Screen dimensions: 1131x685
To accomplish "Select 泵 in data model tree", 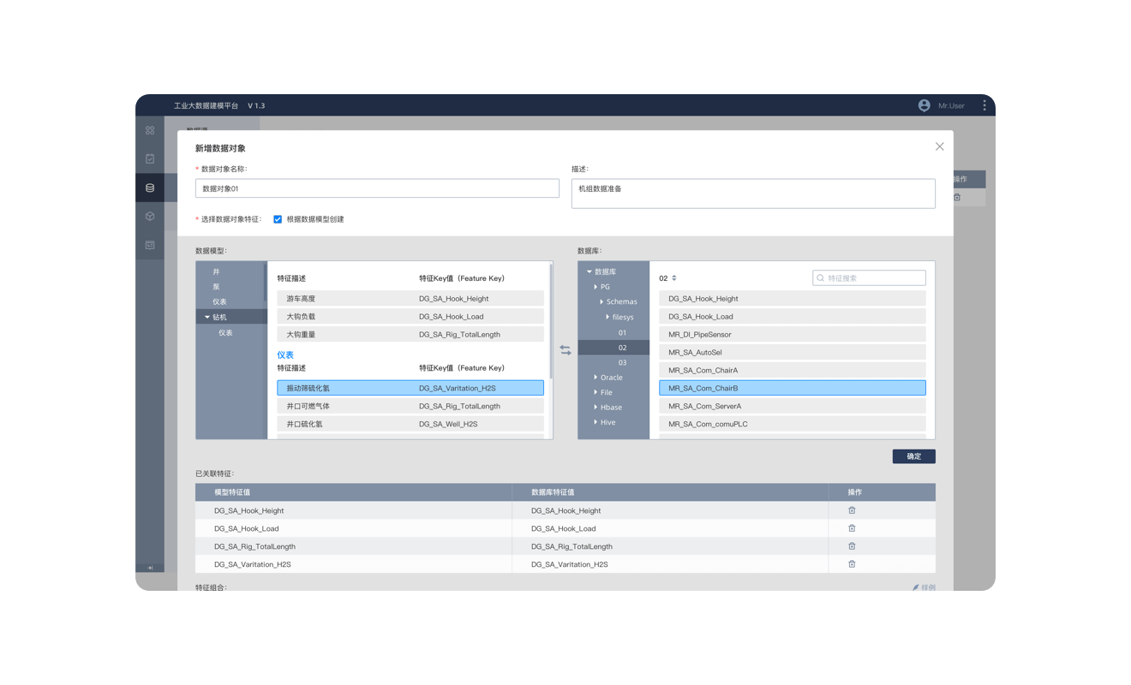I will 216,287.
